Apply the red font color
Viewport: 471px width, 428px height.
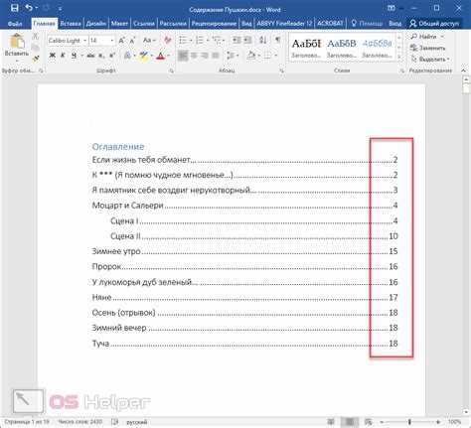pyautogui.click(x=160, y=56)
